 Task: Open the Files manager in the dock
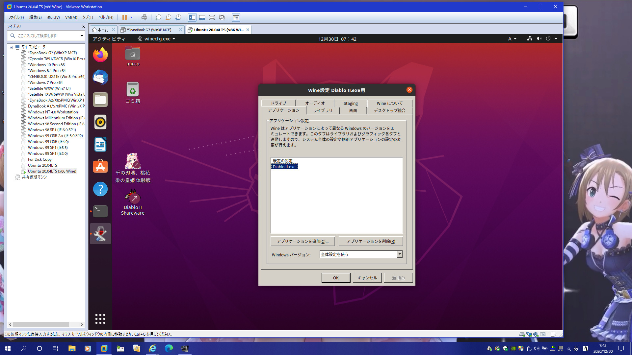pos(100,100)
